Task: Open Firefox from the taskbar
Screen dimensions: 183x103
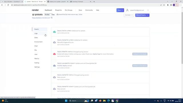Action: point(100,101)
